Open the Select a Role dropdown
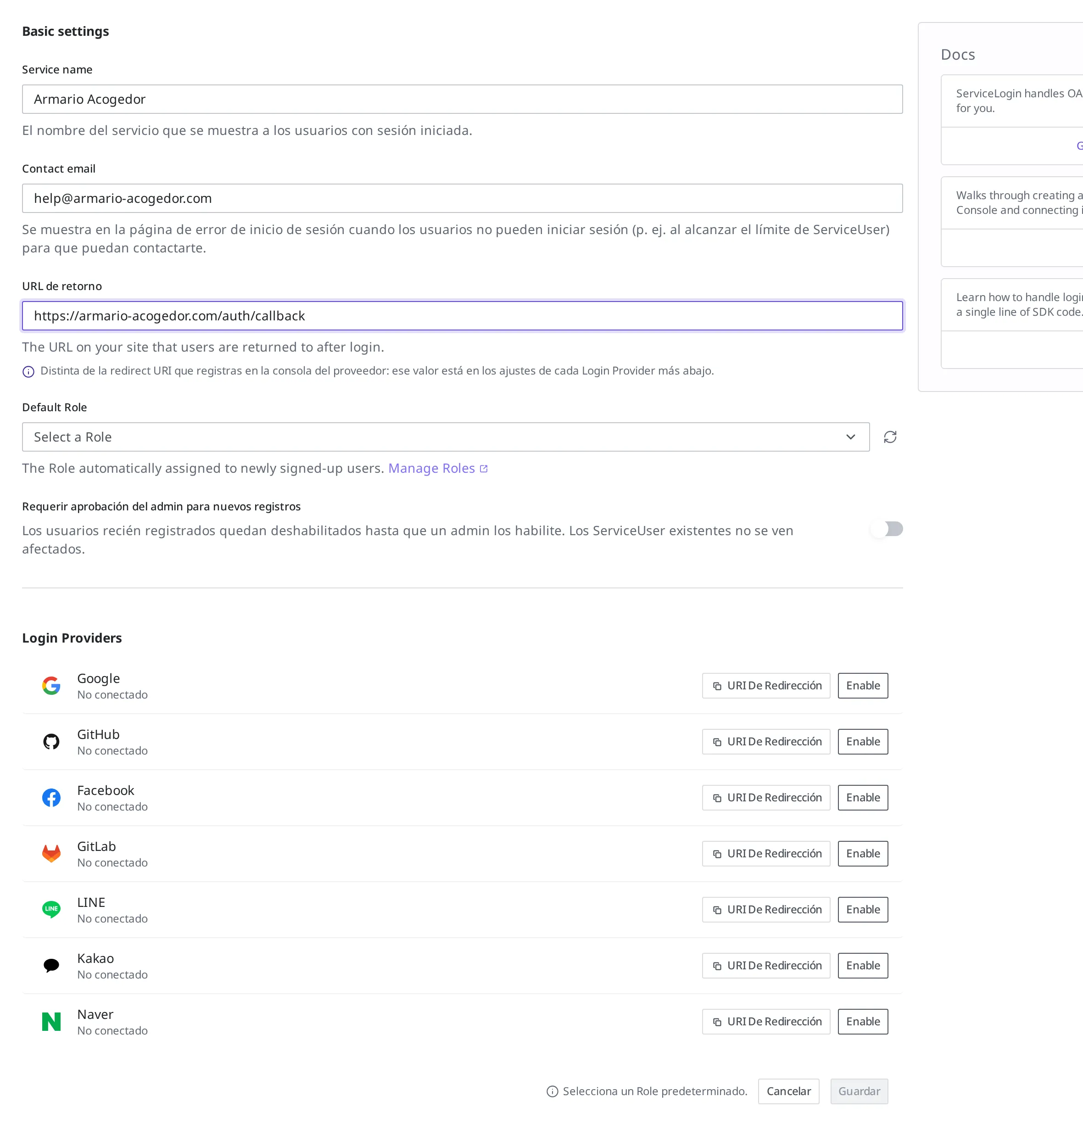Image resolution: width=1083 pixels, height=1141 pixels. [446, 437]
